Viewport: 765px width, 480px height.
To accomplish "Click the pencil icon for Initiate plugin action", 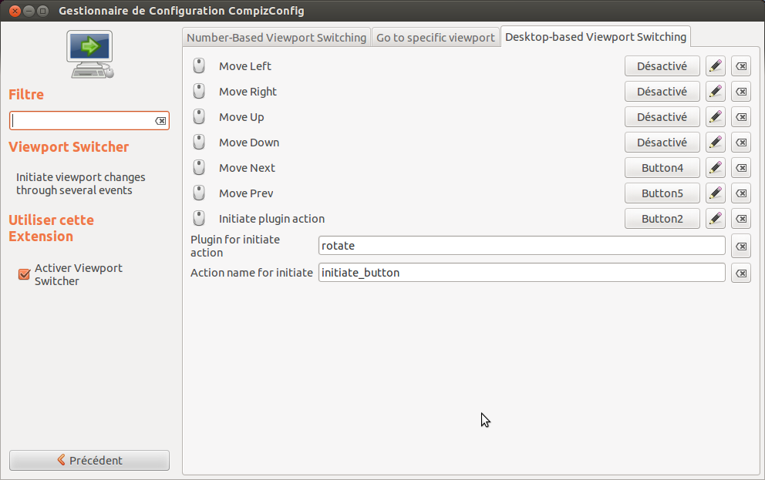I will 715,219.
